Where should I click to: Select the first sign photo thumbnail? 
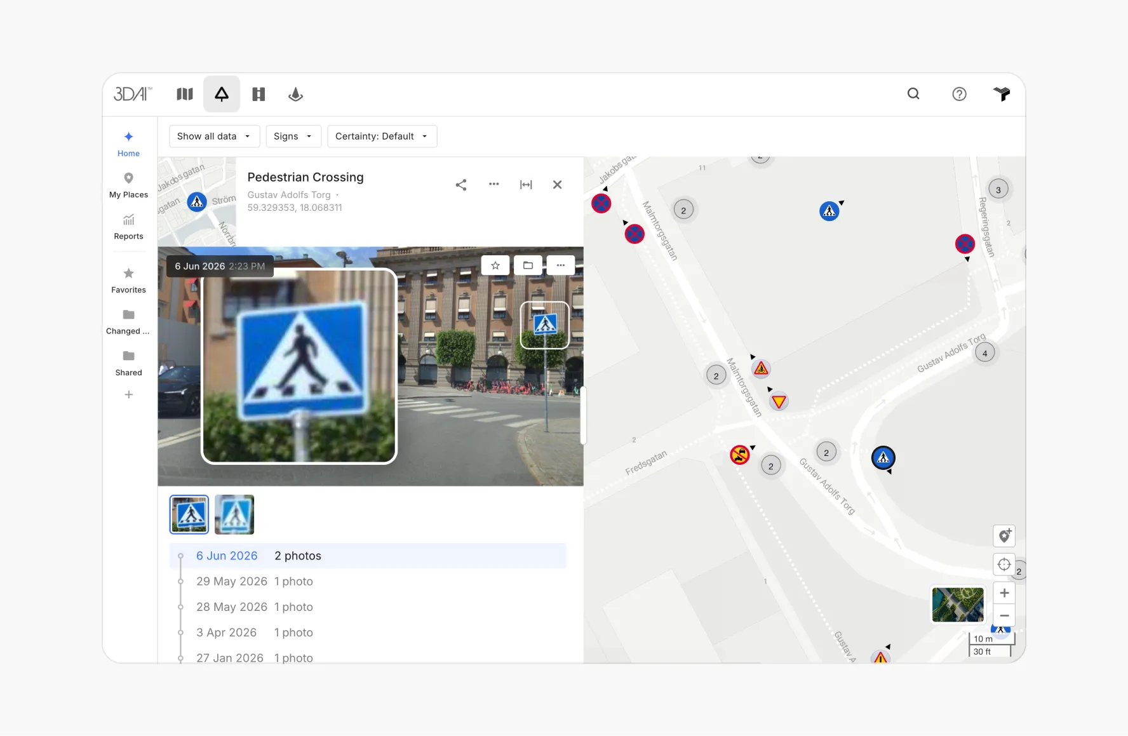(189, 514)
